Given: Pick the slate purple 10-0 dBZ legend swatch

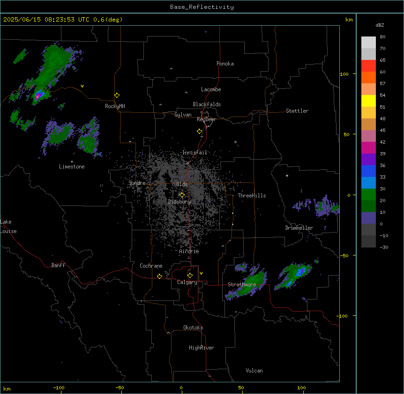Looking at the screenshot, I should tap(368, 218).
